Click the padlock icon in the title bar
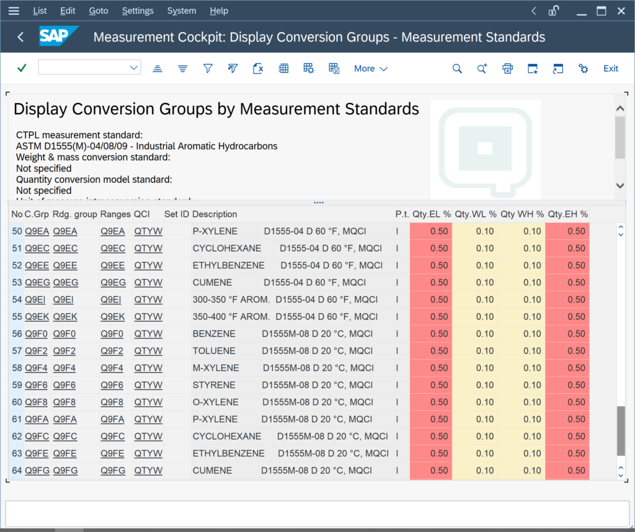 [x=554, y=11]
